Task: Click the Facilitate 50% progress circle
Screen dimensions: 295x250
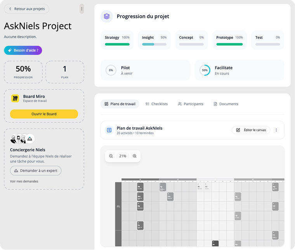Action: tap(205, 70)
